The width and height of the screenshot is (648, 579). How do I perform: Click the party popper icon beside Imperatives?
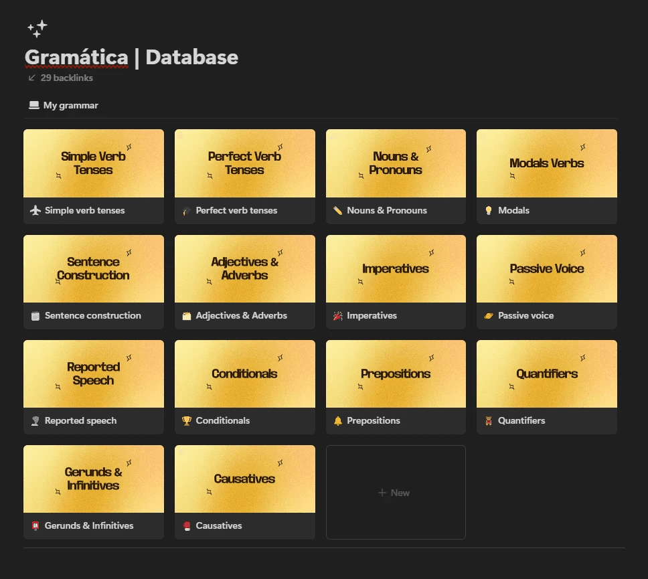click(338, 316)
